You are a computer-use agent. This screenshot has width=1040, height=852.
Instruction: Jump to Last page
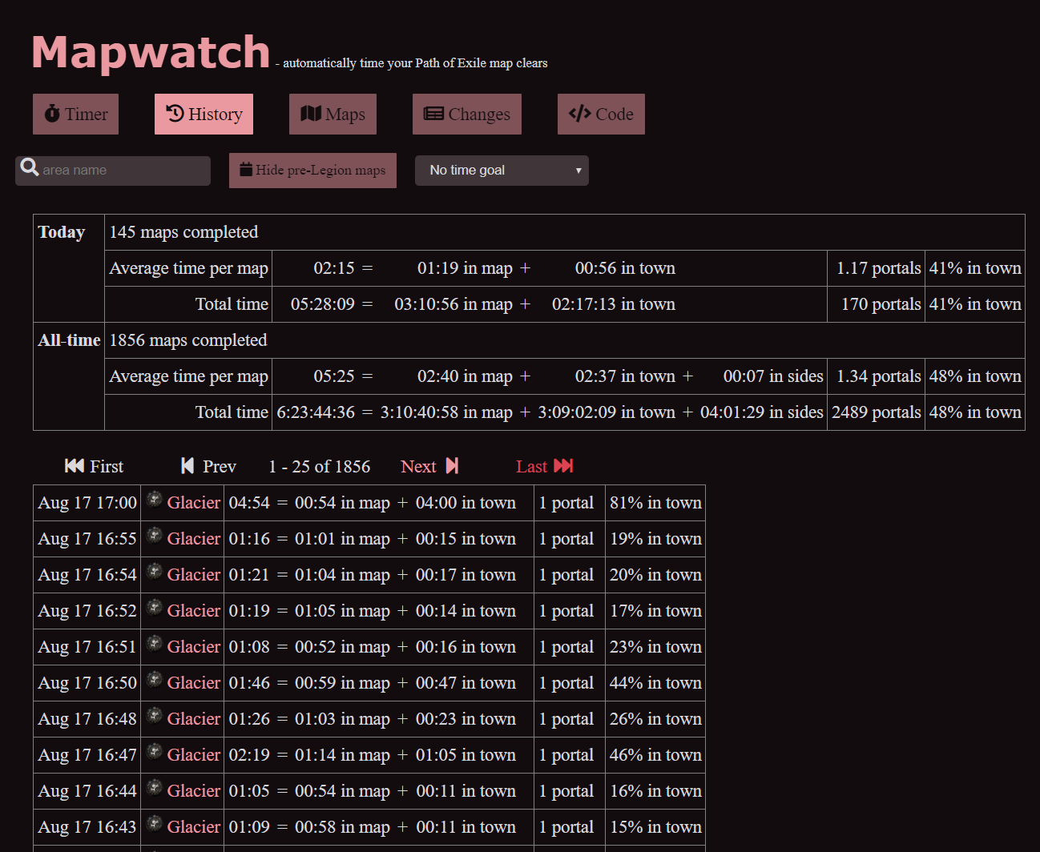point(545,466)
